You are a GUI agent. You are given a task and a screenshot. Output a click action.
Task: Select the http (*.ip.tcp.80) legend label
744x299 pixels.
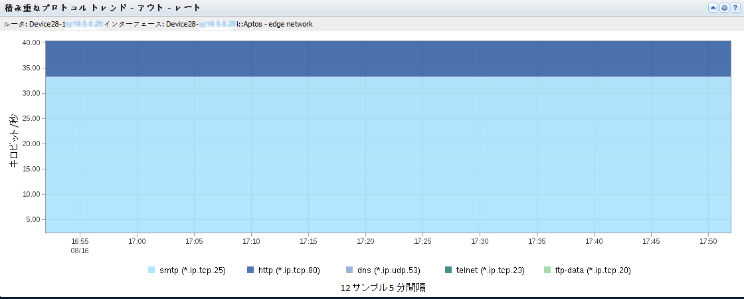(x=290, y=270)
